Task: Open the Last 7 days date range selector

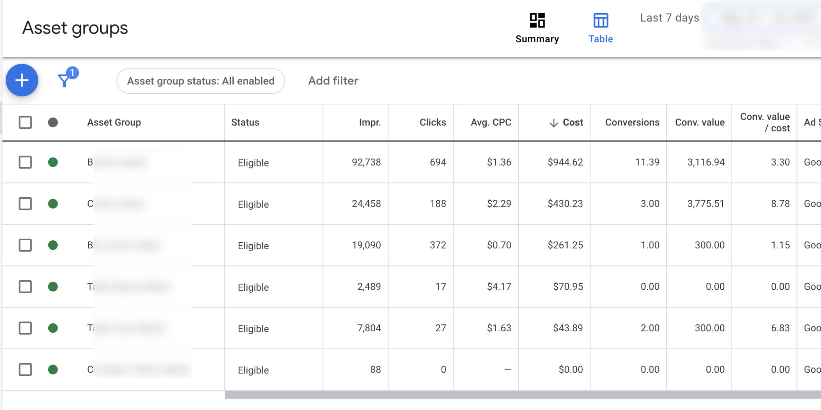Action: [x=669, y=18]
